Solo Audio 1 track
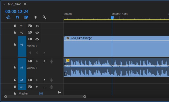 44,62
